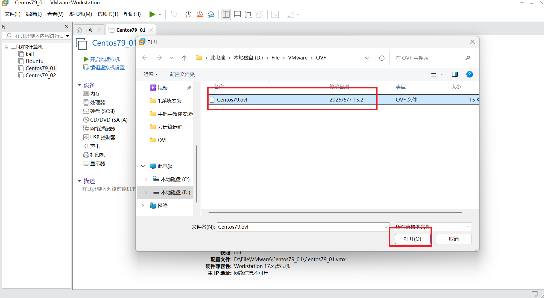Viewport: 544px width, 298px height.
Task: Click the full screen mode icon
Action: pyautogui.click(x=248, y=14)
